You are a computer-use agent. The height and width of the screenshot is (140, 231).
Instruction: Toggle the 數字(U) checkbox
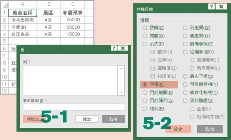pos(152,52)
